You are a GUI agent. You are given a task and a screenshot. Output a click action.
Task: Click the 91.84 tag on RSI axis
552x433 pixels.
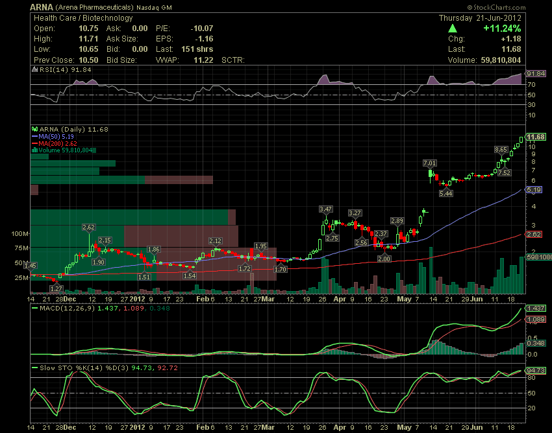[x=536, y=73]
